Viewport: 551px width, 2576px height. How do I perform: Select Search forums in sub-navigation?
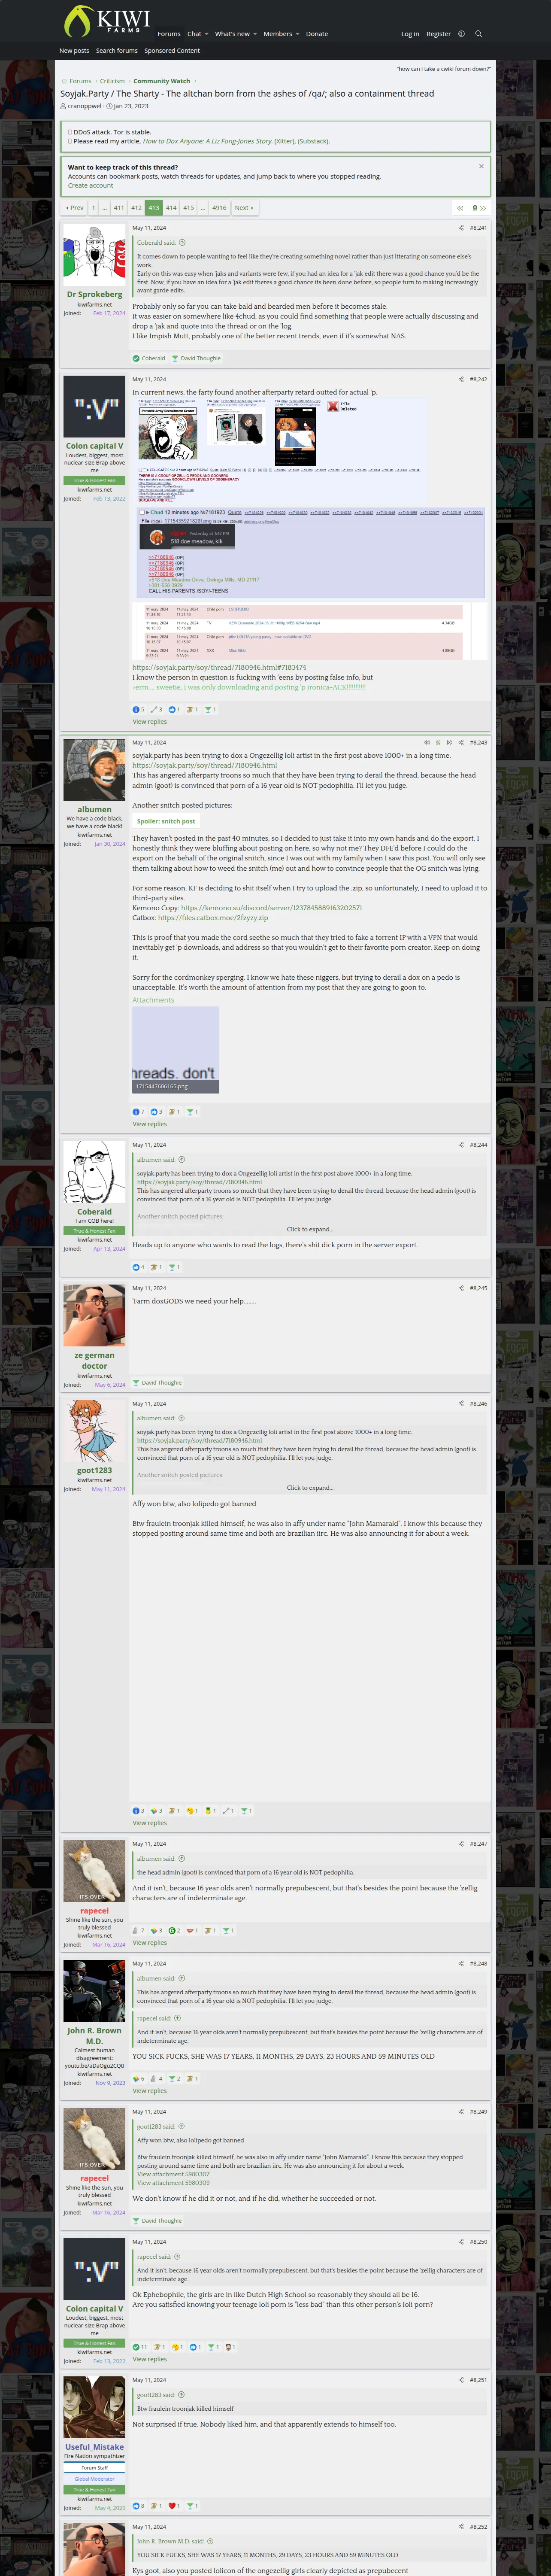[x=117, y=51]
